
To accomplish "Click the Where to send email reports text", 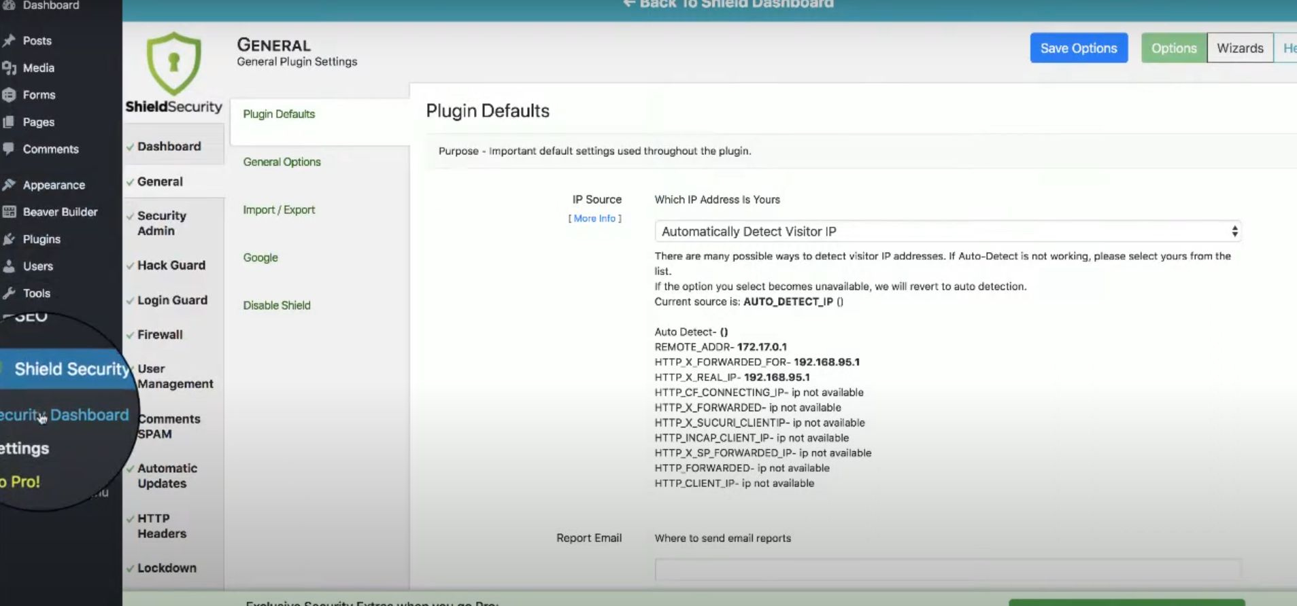I will 723,538.
